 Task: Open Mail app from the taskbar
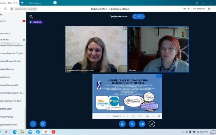click(x=30, y=132)
